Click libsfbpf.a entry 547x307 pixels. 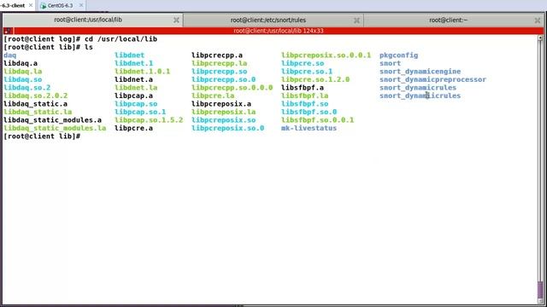coord(303,87)
